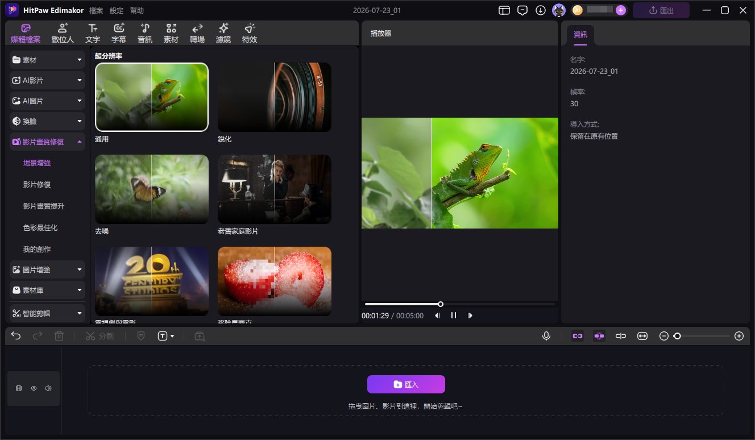This screenshot has width=755, height=440.
Task: Add AI credits with the purple plus button
Action: click(621, 10)
